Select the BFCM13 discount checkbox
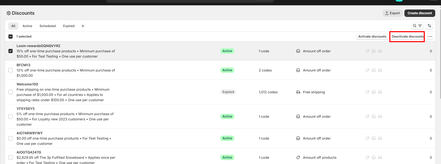 coord(11,70)
